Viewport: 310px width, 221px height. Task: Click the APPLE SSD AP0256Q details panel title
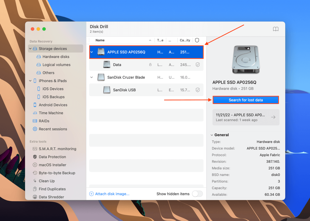[x=234, y=82]
